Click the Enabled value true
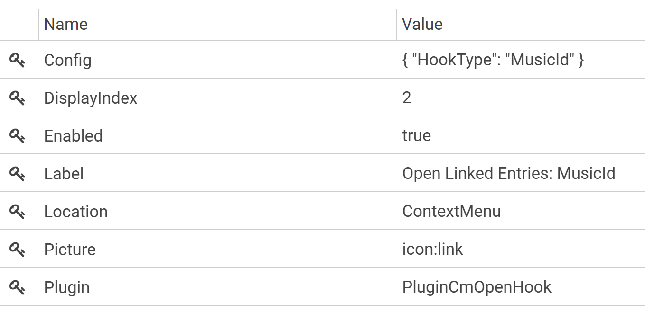The height and width of the screenshot is (312, 645). [x=417, y=136]
